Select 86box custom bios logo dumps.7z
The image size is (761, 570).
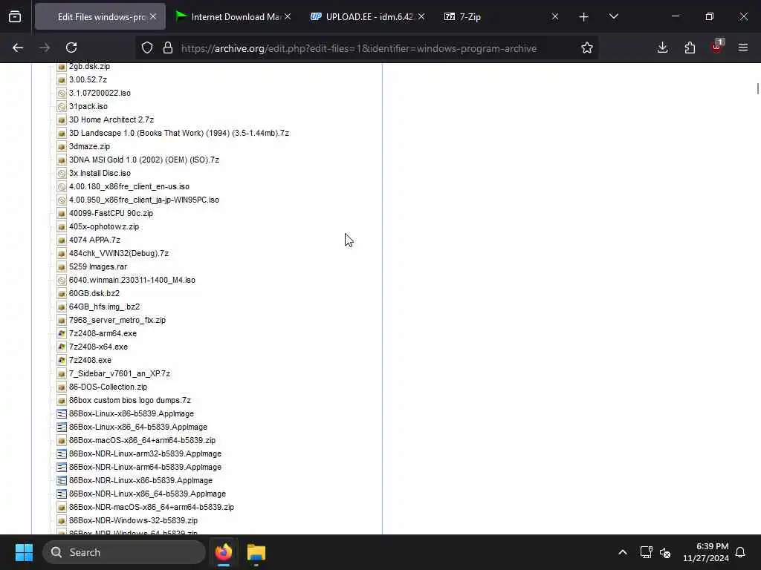[129, 400]
